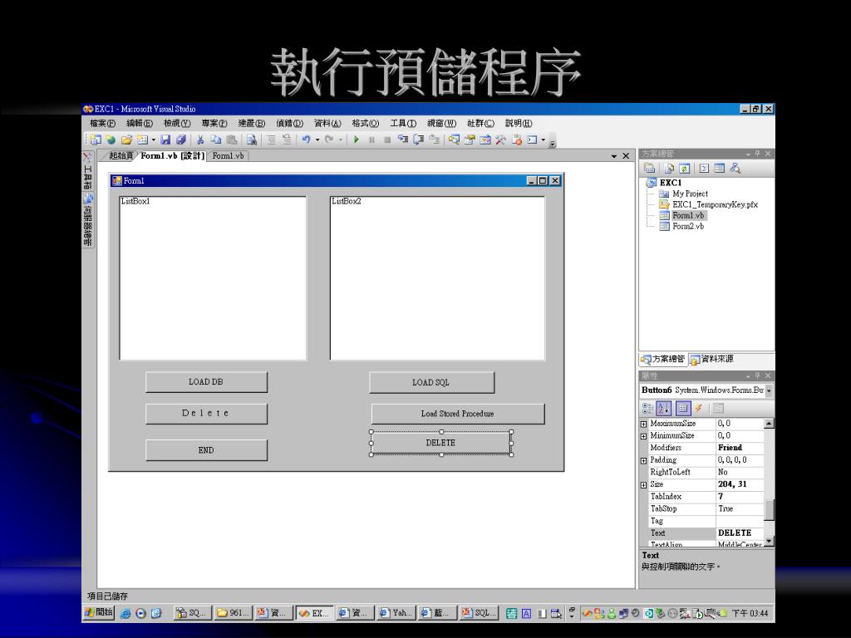Click the Paste toolbar icon
Screen dimensions: 851x638
(231, 140)
